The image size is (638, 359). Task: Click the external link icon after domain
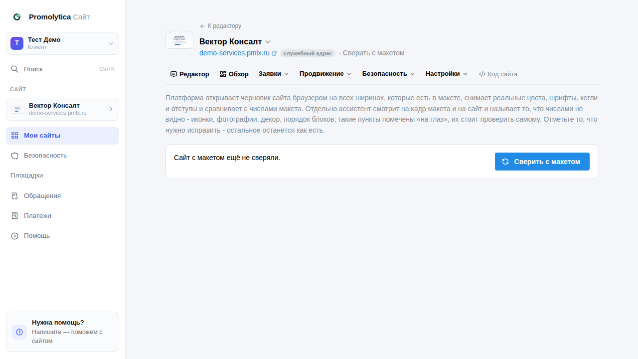tap(274, 53)
